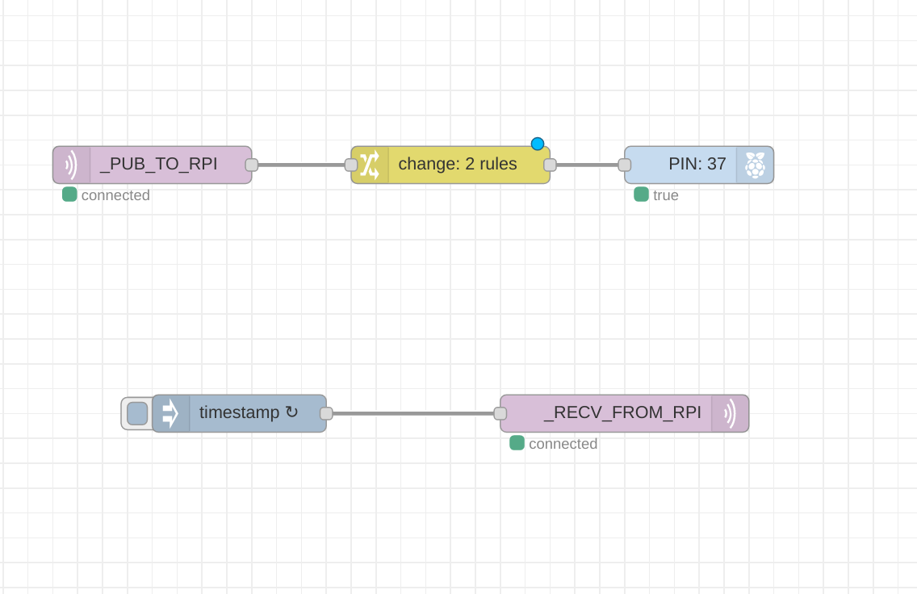Trigger the inject button on timestamp node
Viewport: 917px width, 594px height.
(x=136, y=412)
